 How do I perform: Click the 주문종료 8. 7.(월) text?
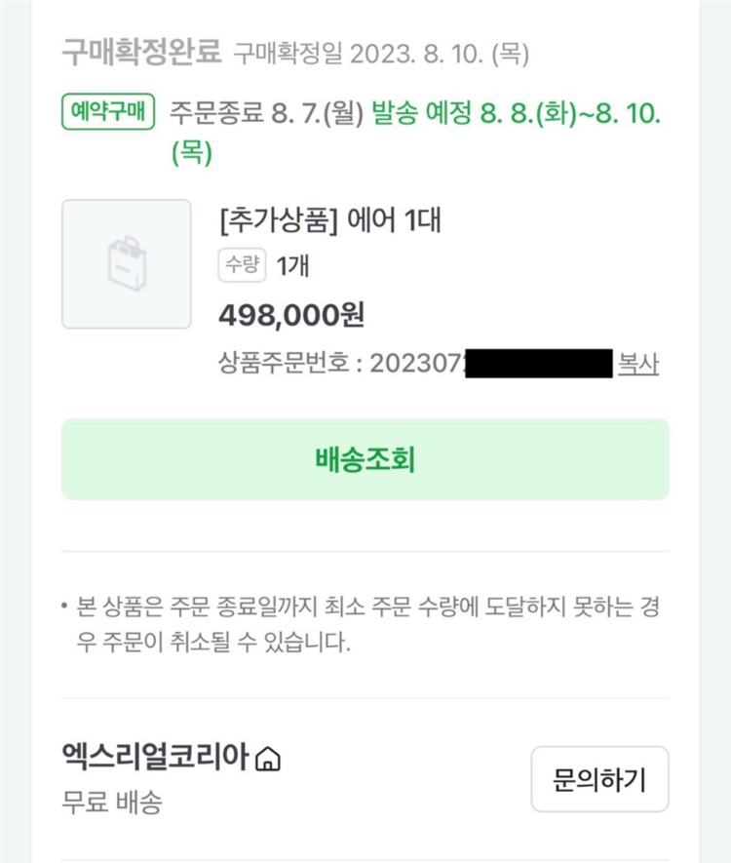pos(267,113)
